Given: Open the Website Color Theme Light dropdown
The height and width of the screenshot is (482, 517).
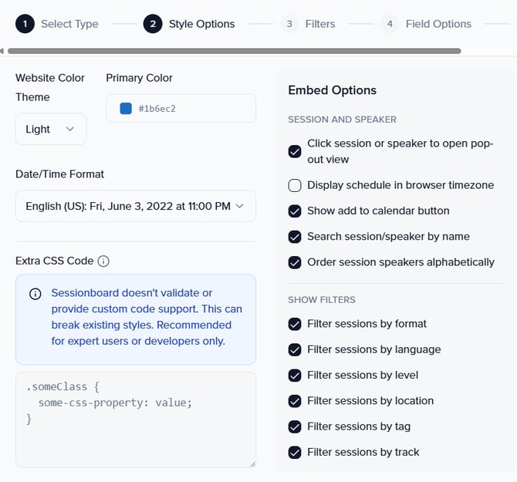Looking at the screenshot, I should point(51,129).
